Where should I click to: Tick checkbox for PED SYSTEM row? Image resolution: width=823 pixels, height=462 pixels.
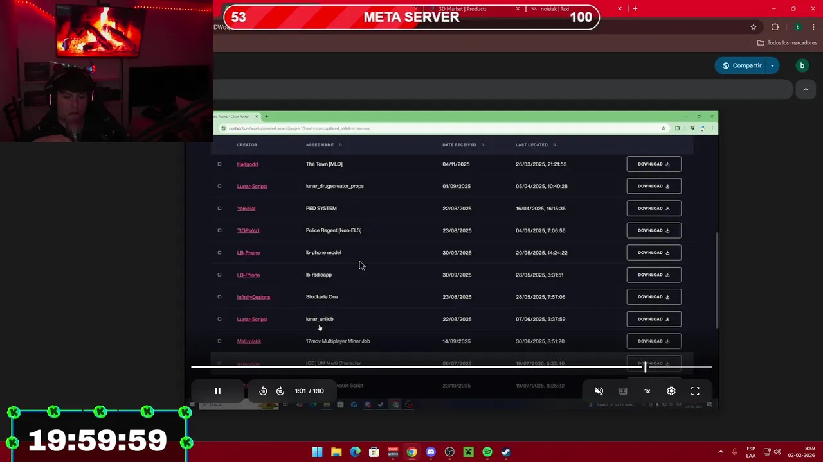pos(219,209)
